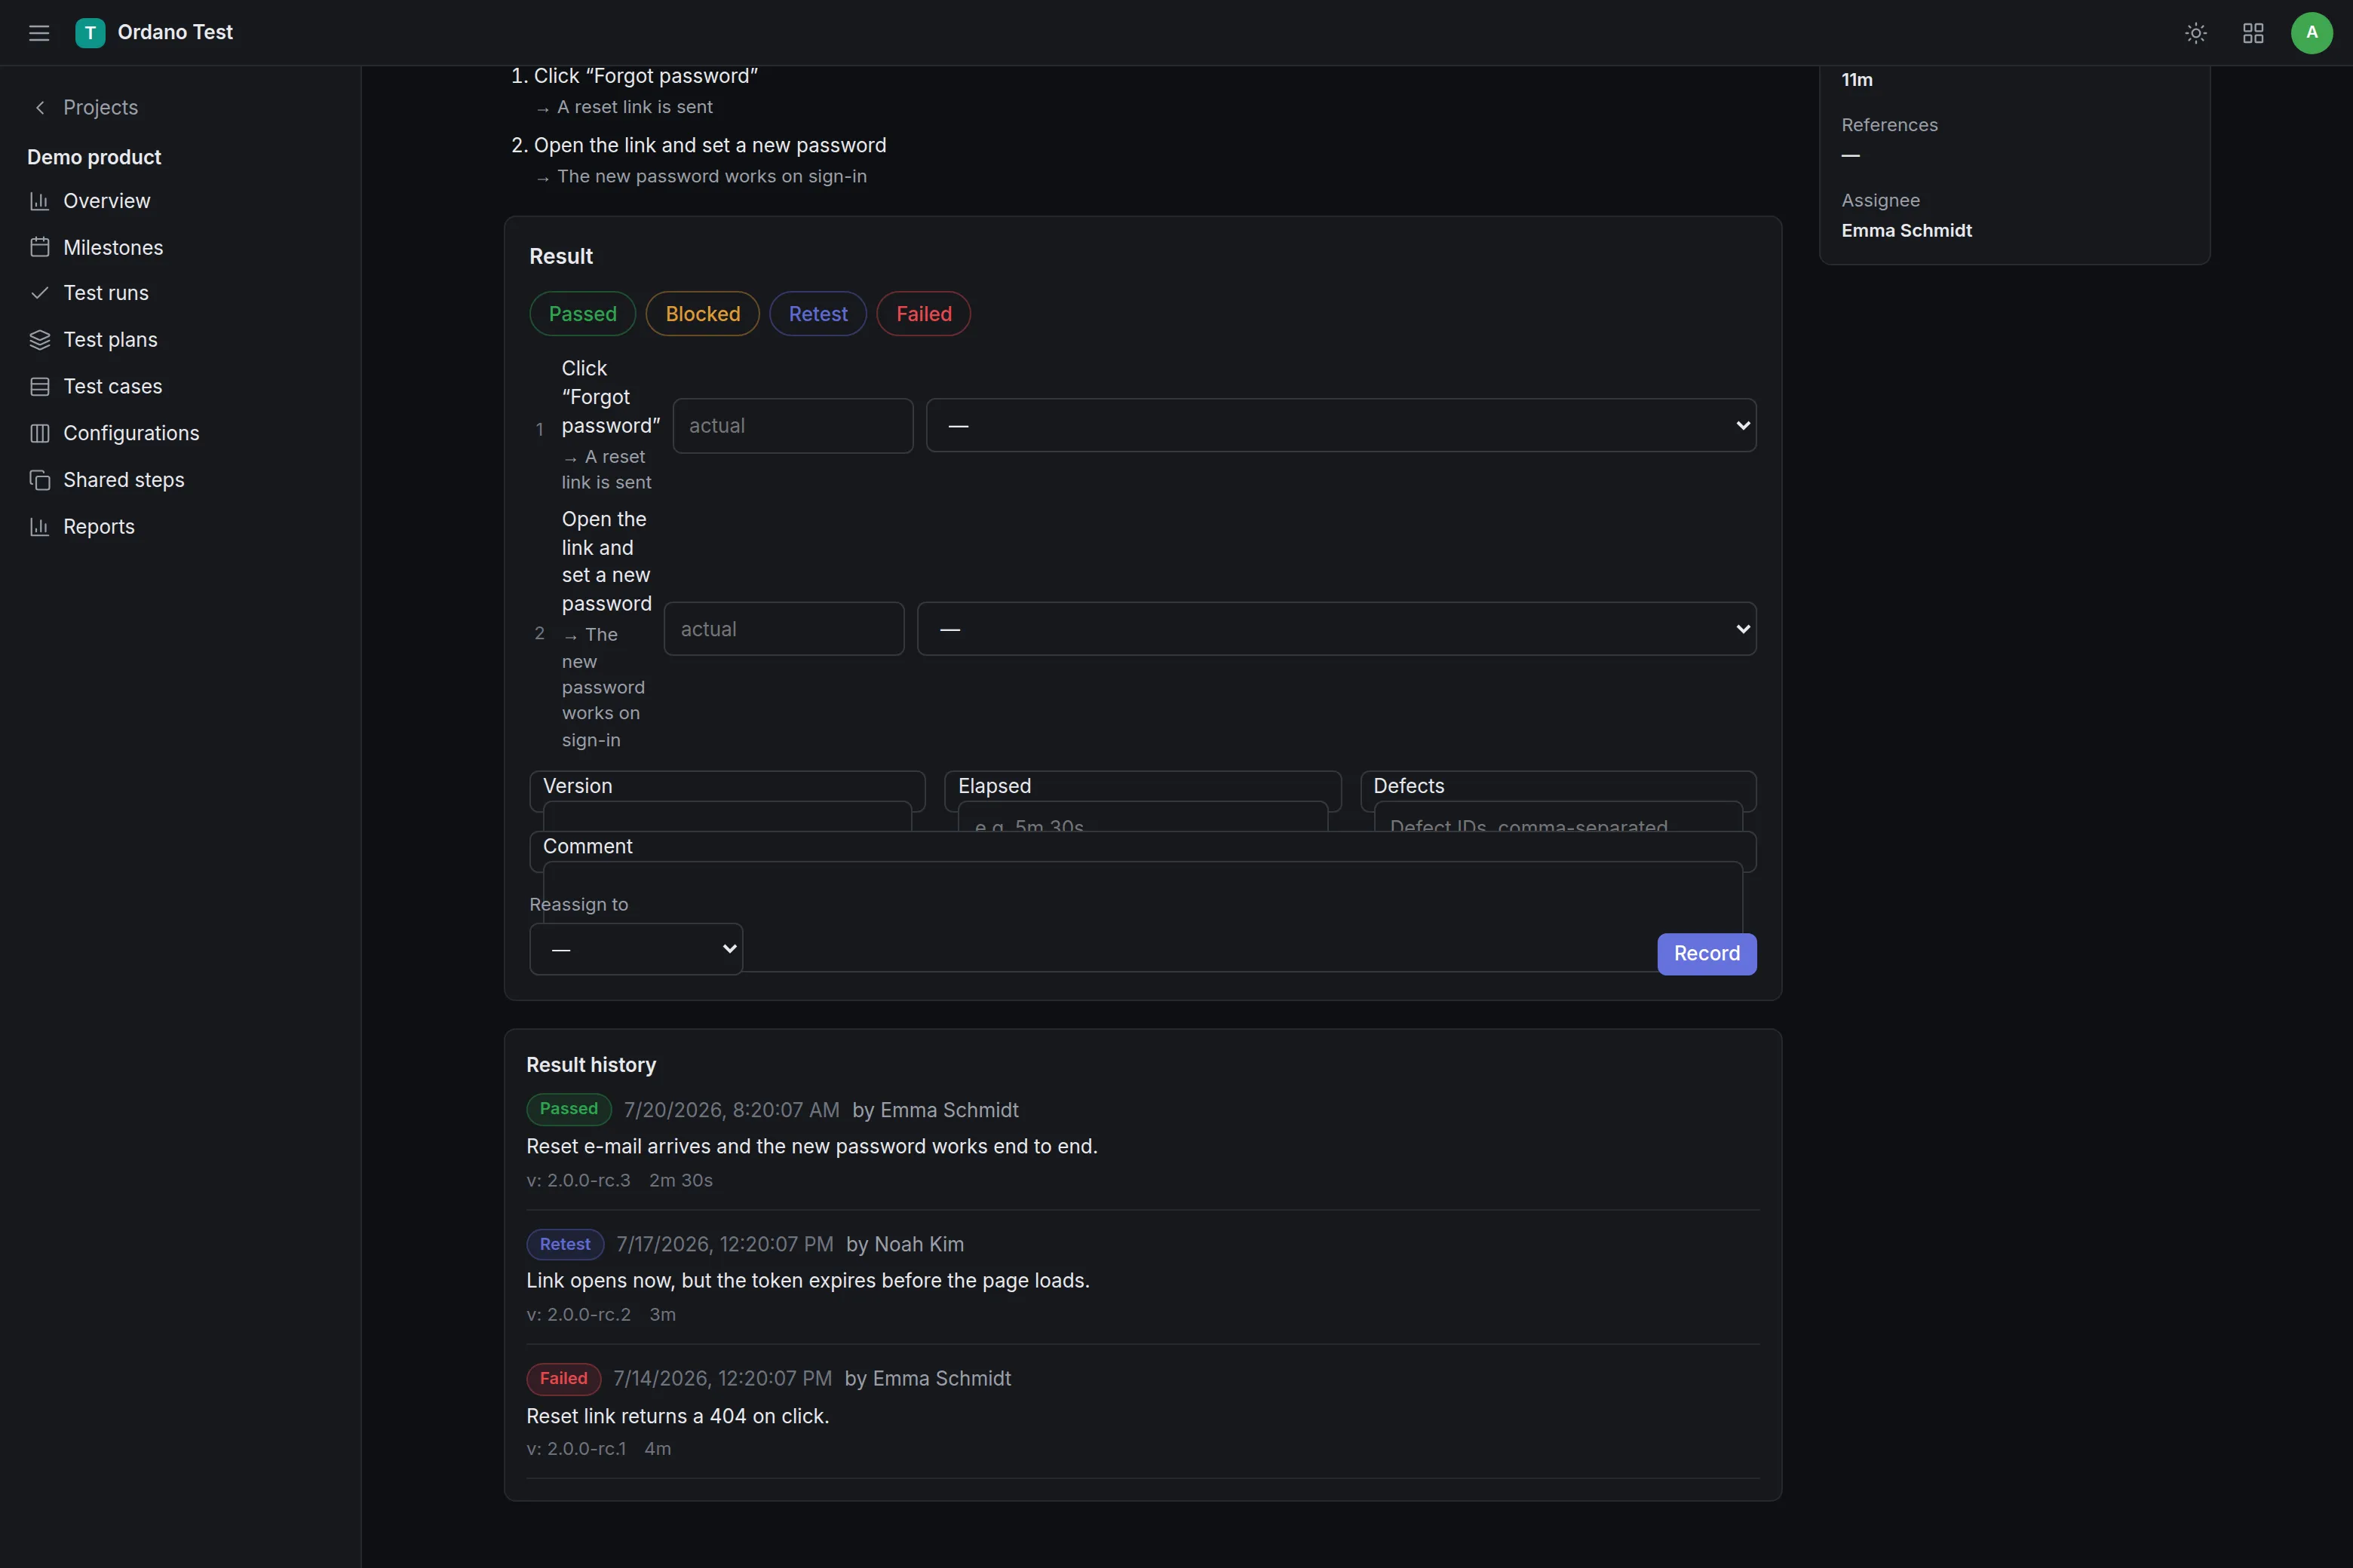Click the Result history heading
Image resolution: width=2353 pixels, height=1568 pixels.
coord(591,1065)
